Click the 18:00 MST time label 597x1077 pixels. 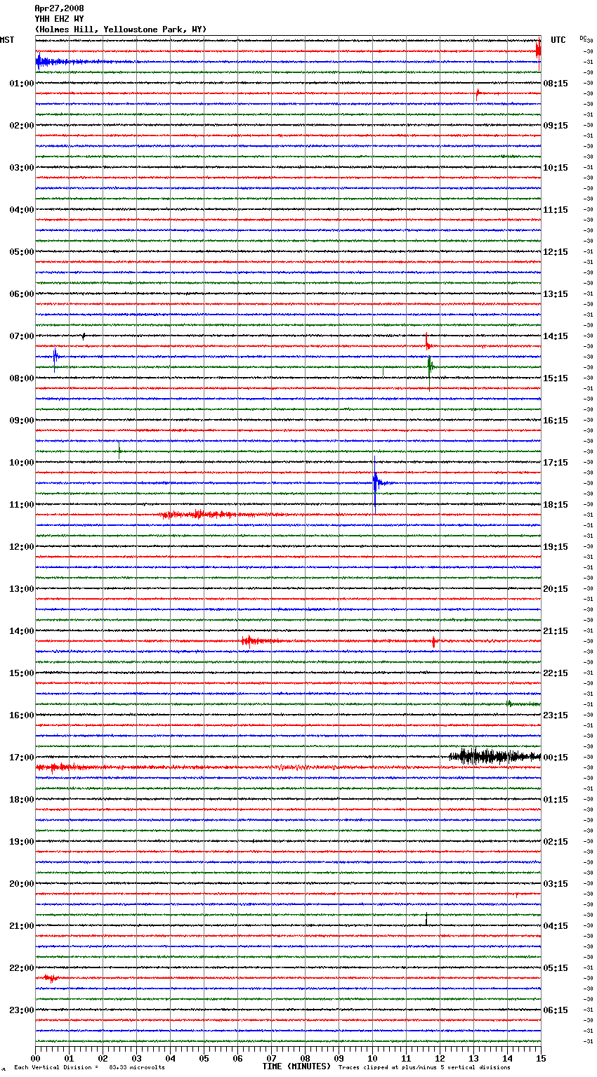[x=21, y=800]
